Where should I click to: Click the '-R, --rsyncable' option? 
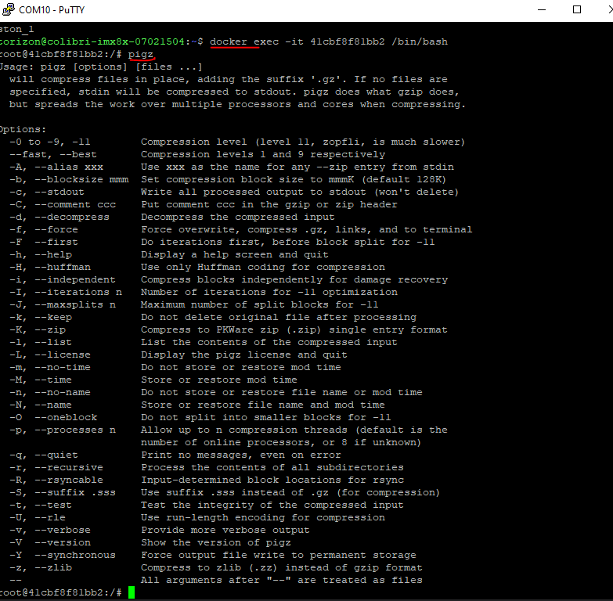(56, 480)
